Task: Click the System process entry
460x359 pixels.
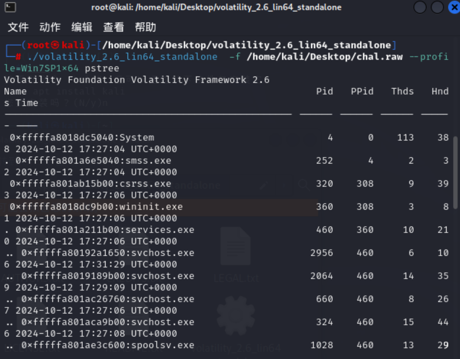Action: coord(82,137)
